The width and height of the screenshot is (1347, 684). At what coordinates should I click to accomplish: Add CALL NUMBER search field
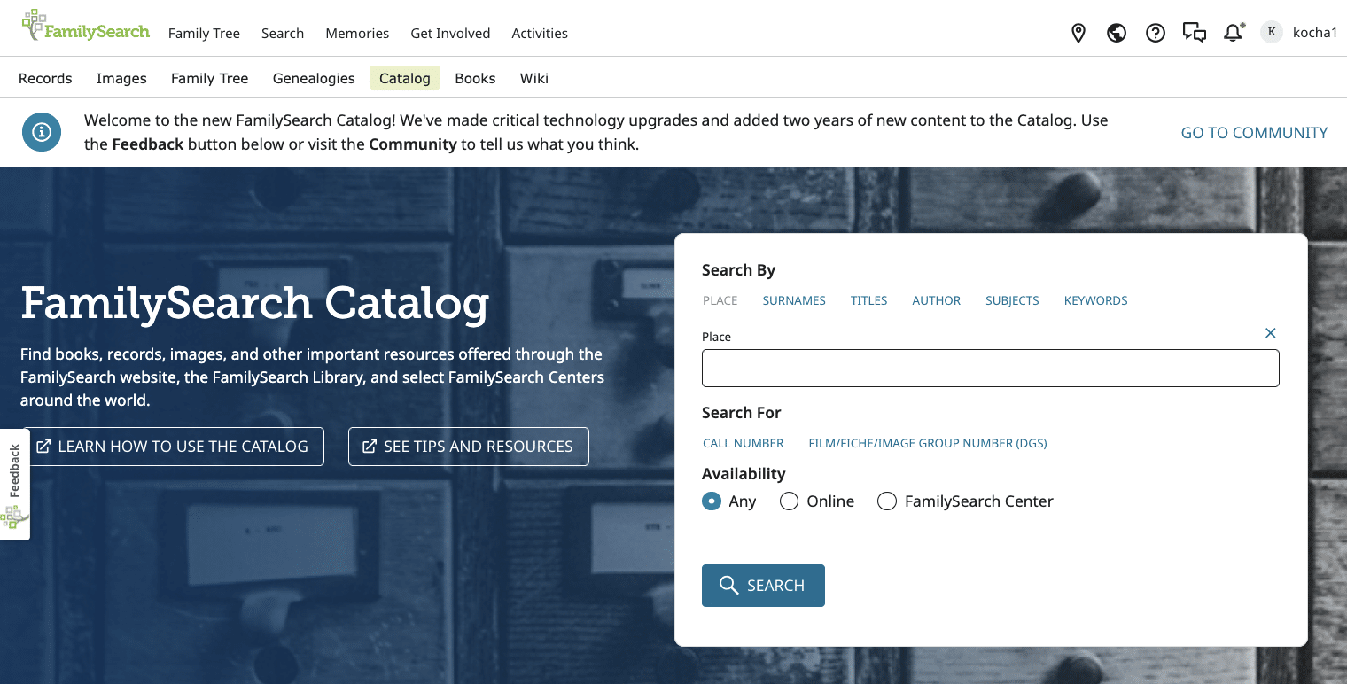[x=744, y=443]
